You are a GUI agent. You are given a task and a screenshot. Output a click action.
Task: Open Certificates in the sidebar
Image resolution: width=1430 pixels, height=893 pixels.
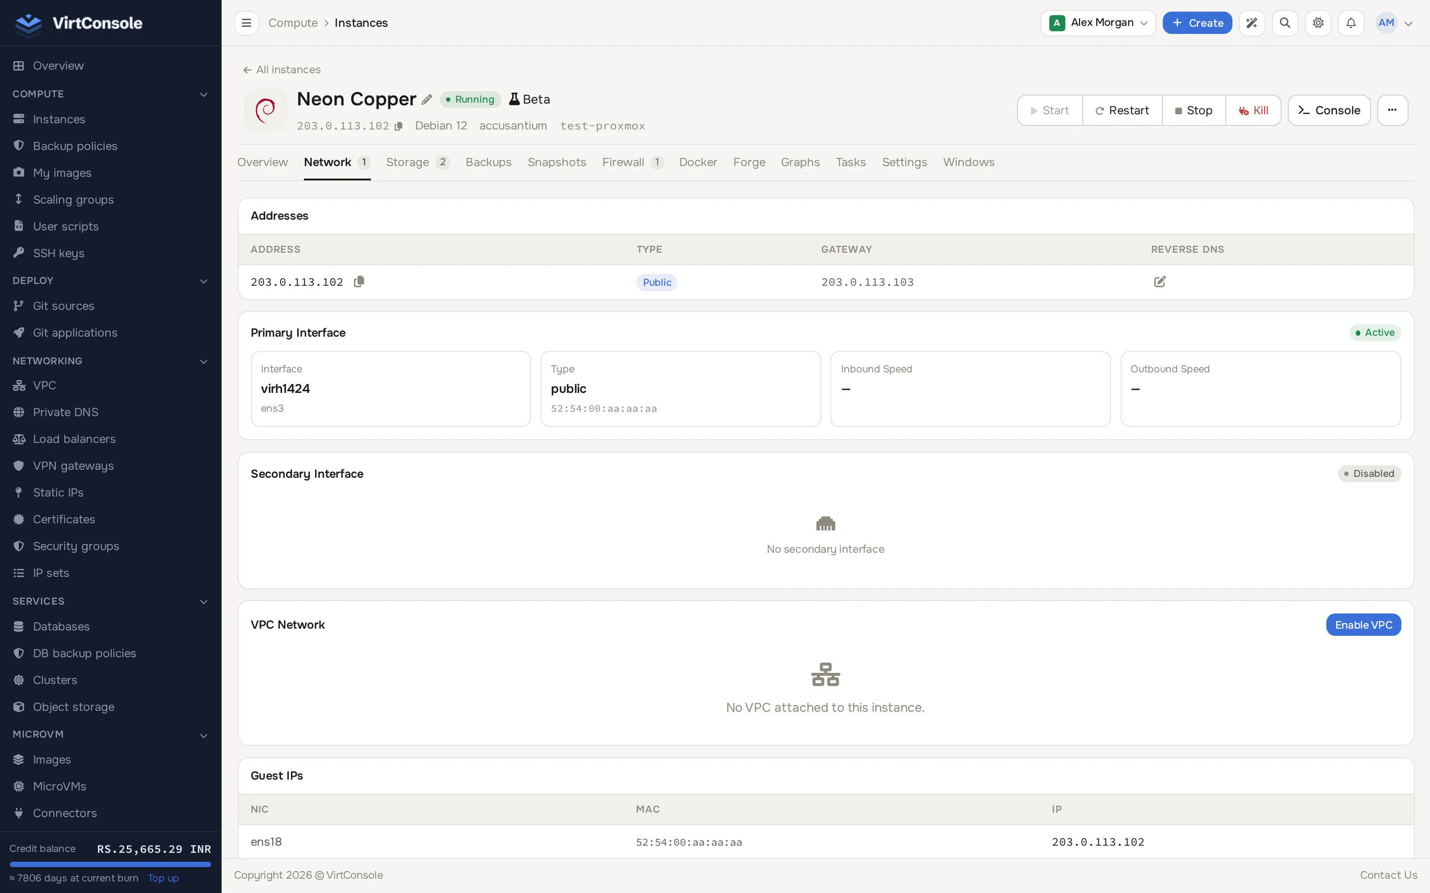click(x=64, y=519)
